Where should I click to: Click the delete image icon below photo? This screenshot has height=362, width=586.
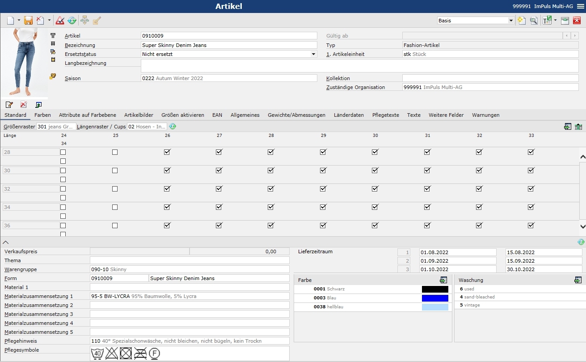click(24, 104)
